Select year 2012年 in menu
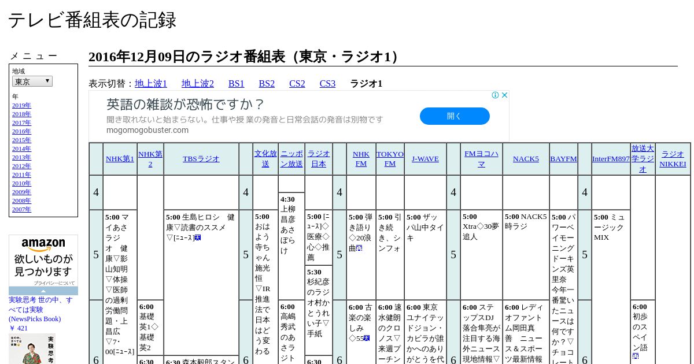This screenshot has height=364, width=694. pyautogui.click(x=21, y=166)
